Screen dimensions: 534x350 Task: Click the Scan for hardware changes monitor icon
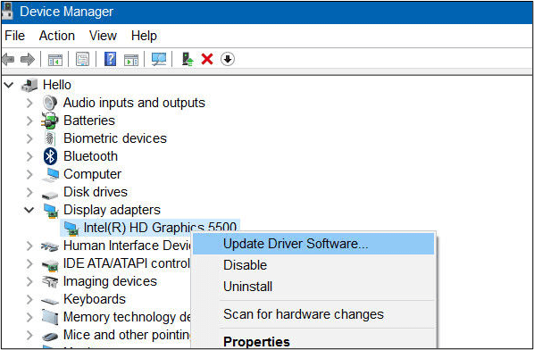coord(159,59)
